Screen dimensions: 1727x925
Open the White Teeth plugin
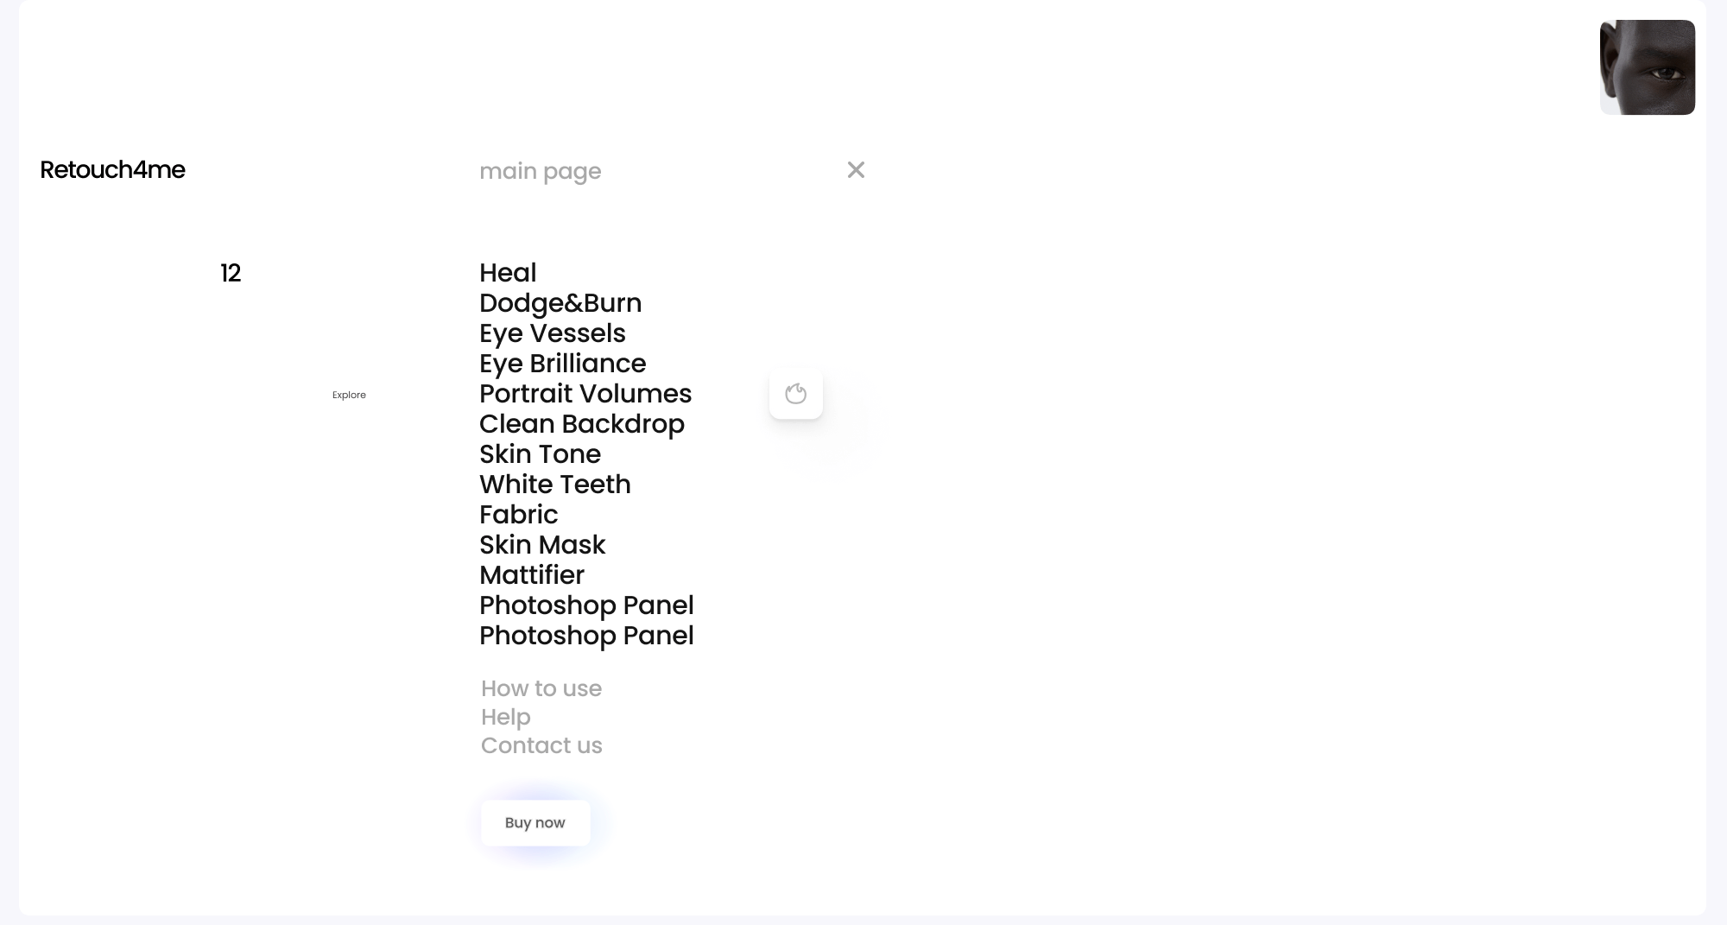pos(554,485)
